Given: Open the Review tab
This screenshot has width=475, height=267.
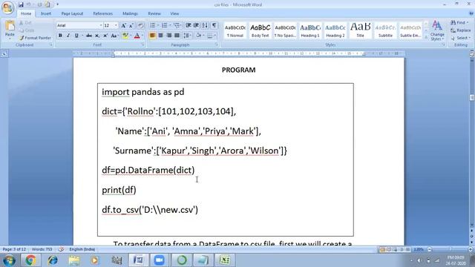Looking at the screenshot, I should [154, 13].
